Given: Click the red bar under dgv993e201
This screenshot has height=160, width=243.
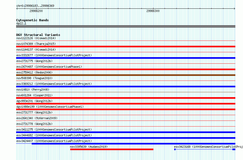Looking at the screenshot, I should pyautogui.click(x=126, y=104).
